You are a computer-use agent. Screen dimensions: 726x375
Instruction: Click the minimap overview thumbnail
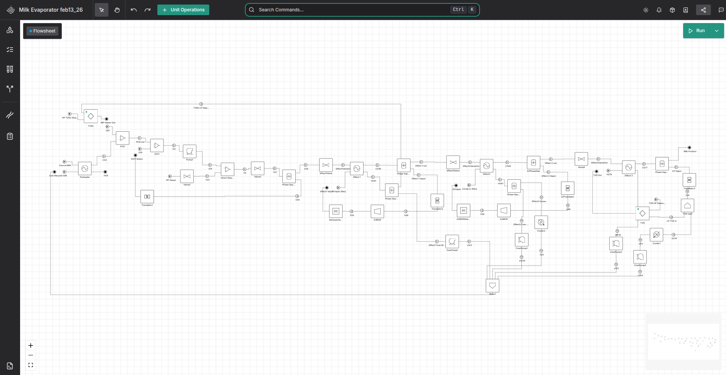point(683,342)
